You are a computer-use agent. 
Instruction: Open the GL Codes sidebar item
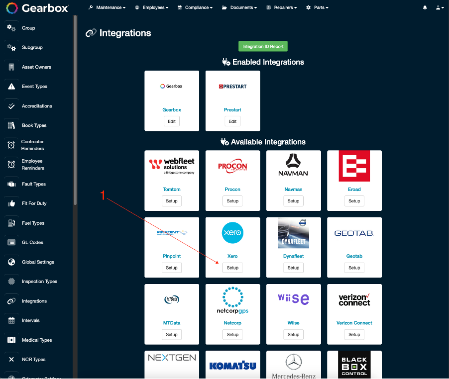[33, 242]
